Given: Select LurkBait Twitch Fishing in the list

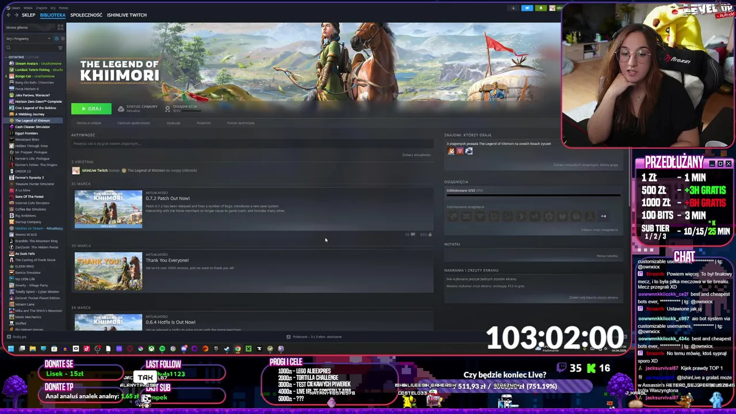Looking at the screenshot, I should [34, 70].
